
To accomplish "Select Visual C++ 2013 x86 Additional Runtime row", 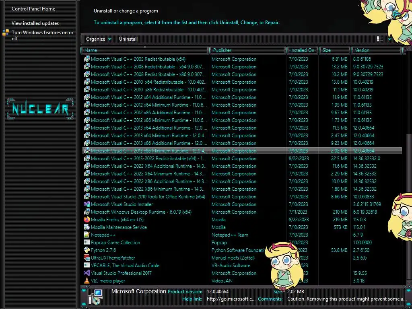I will 242,143.
